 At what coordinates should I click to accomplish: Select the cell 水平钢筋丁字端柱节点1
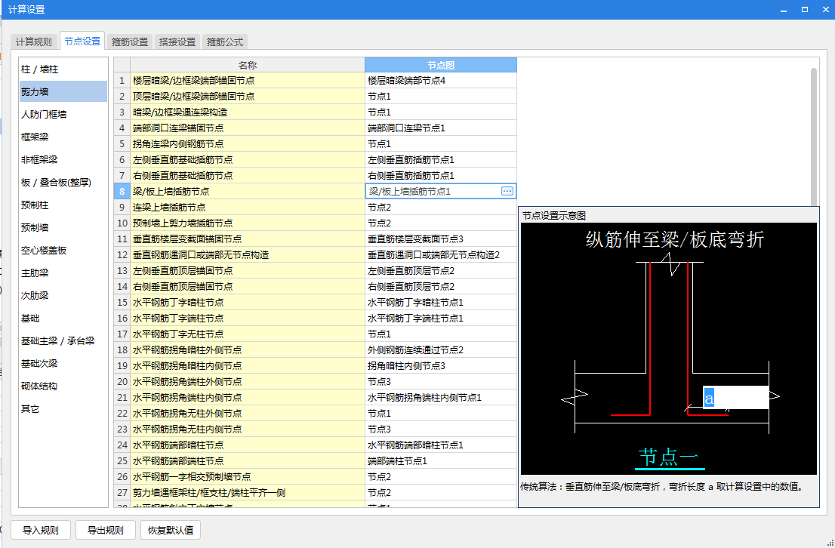[441, 319]
